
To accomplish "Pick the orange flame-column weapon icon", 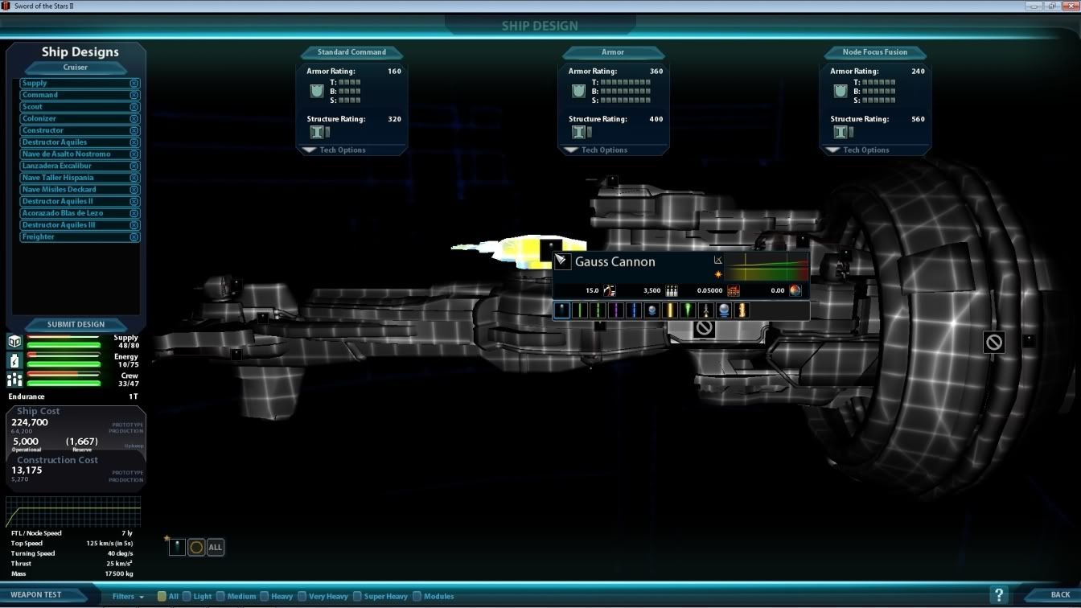I will (742, 310).
